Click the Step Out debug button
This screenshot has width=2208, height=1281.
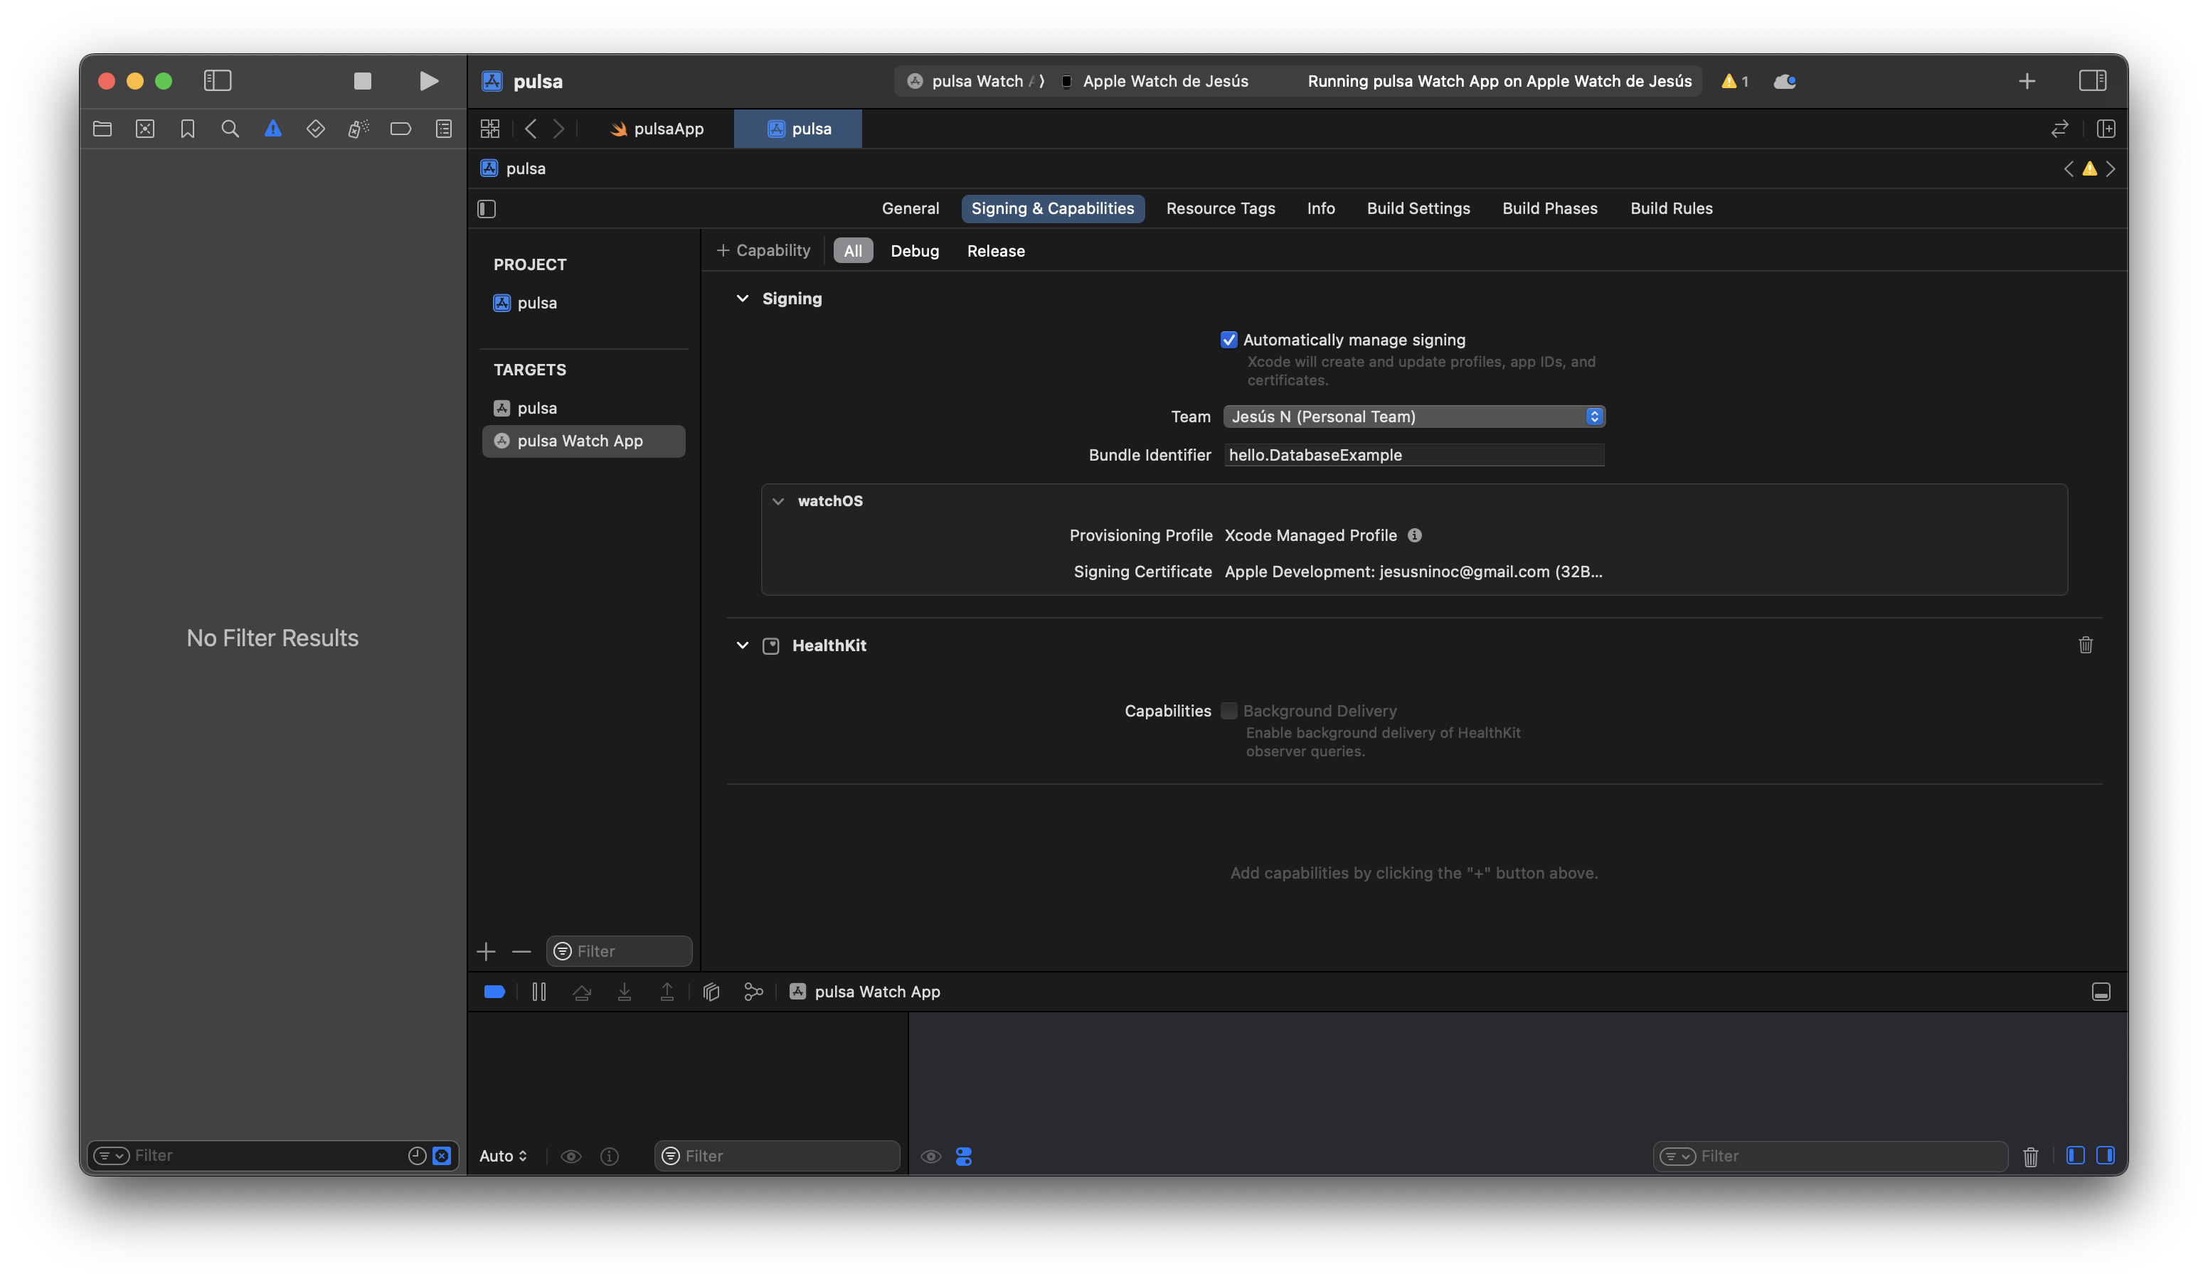coord(667,991)
